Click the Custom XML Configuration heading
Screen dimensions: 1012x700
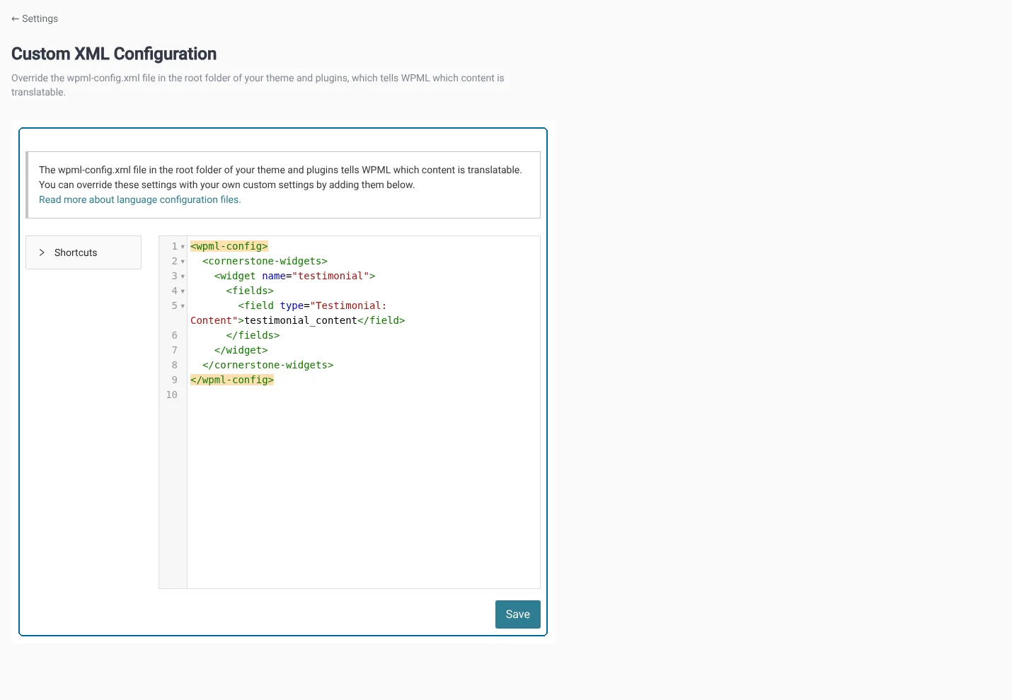(114, 54)
